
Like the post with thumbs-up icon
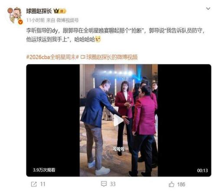tap(171, 184)
